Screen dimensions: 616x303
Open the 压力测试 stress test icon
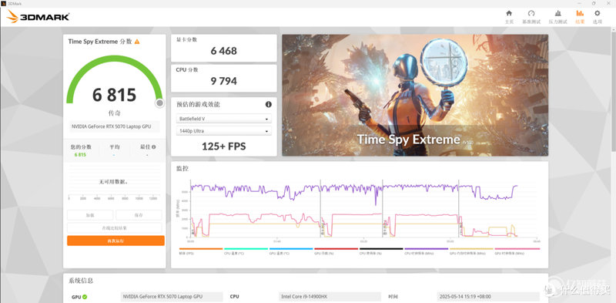point(557,17)
